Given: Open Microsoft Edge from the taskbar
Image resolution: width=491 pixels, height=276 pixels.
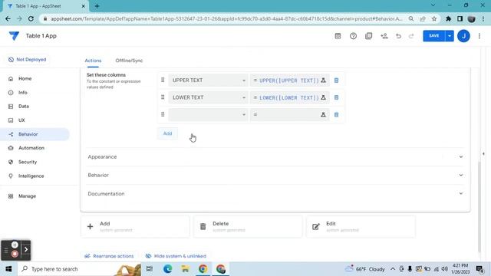Looking at the screenshot, I should [x=167, y=269].
